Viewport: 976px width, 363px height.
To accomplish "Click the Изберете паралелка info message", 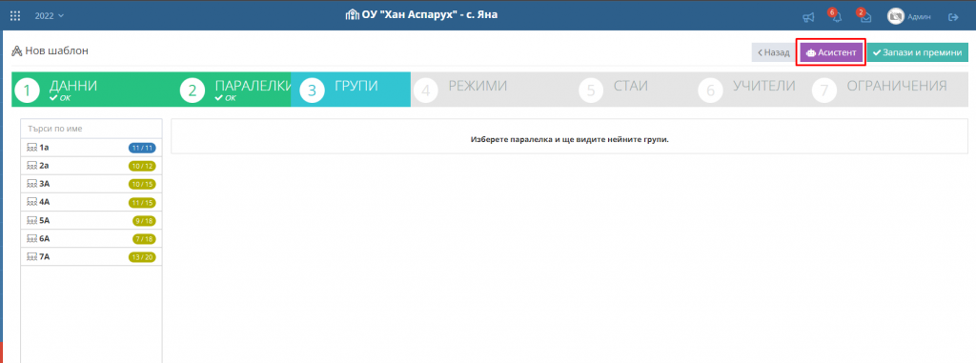I will click(x=570, y=139).
